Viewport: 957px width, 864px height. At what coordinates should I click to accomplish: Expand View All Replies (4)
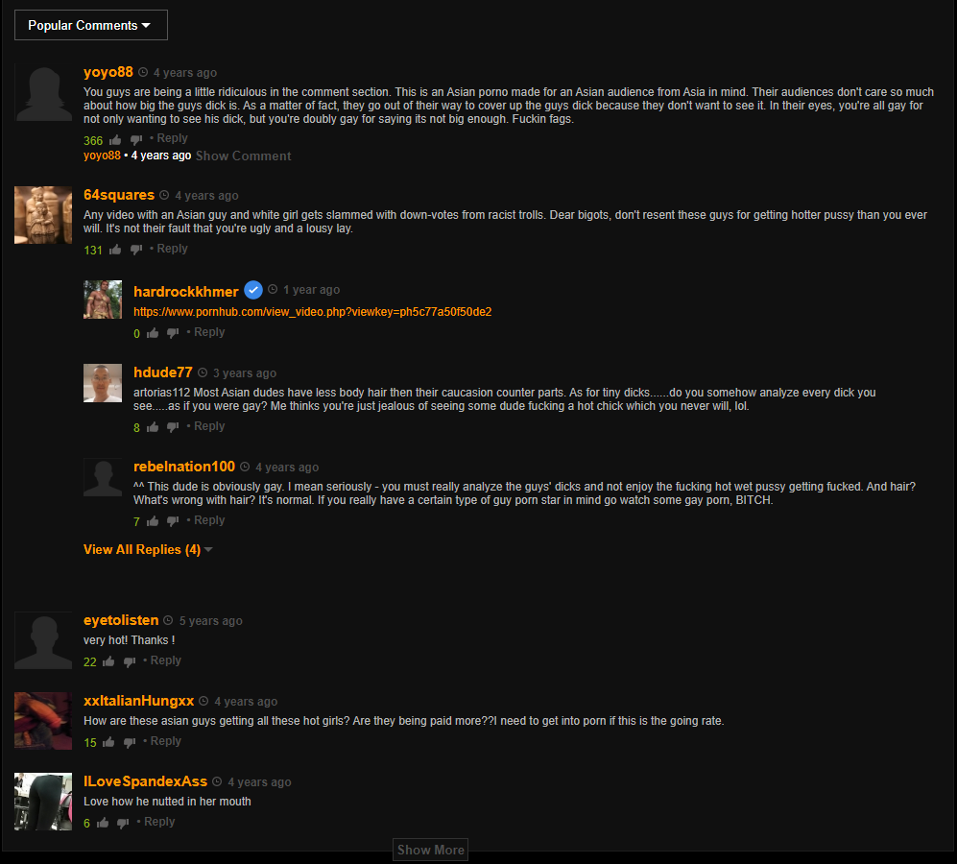148,549
